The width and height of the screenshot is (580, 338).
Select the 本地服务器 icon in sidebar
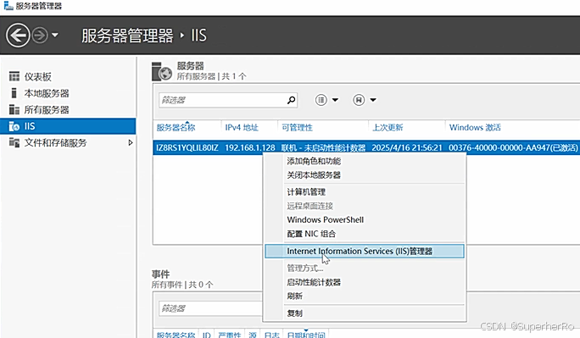coord(14,93)
